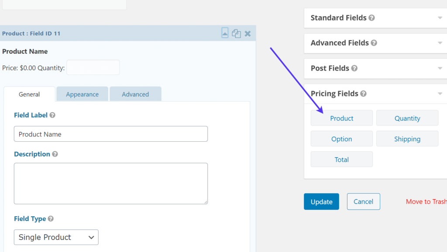Switch to the Appearance tab
This screenshot has width=447, height=252.
[x=82, y=94]
